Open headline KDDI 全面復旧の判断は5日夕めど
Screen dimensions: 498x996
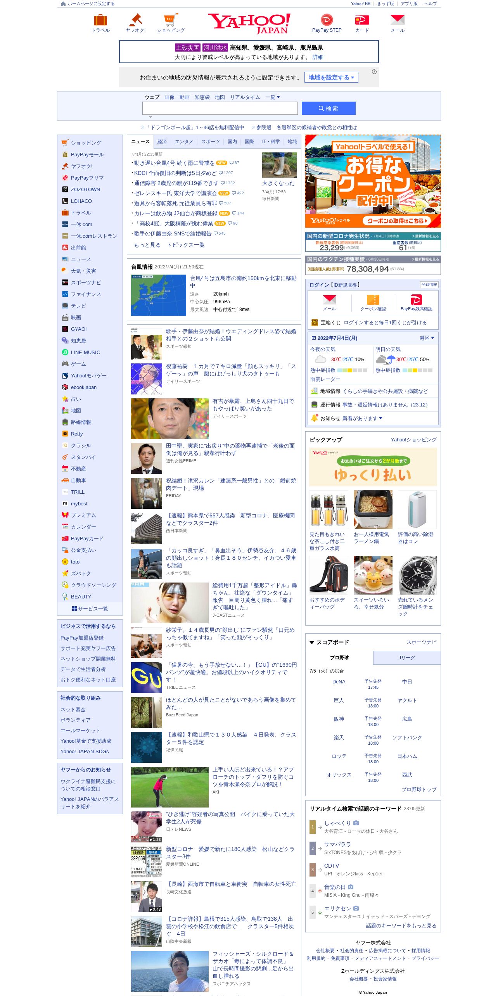[175, 173]
